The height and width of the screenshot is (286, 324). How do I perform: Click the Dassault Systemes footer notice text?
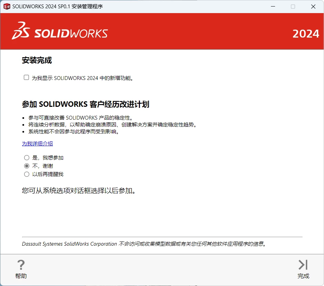click(x=145, y=244)
